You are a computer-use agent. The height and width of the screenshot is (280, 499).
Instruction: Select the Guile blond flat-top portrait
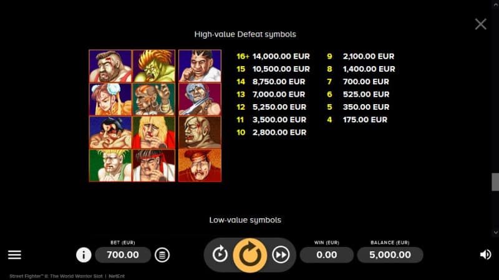point(110,165)
